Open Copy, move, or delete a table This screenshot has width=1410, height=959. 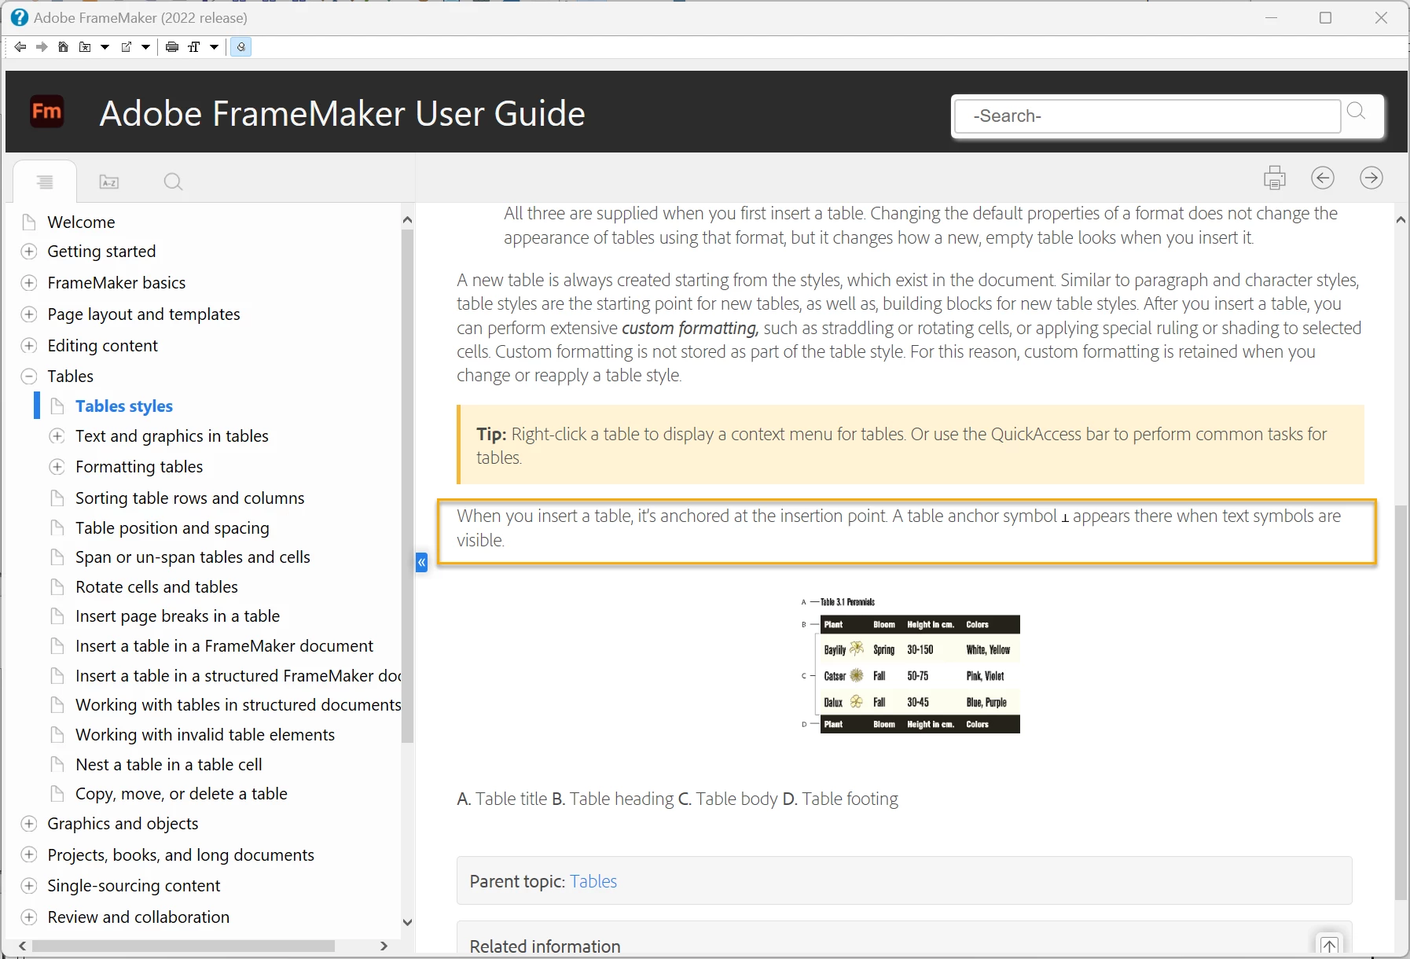182,794
